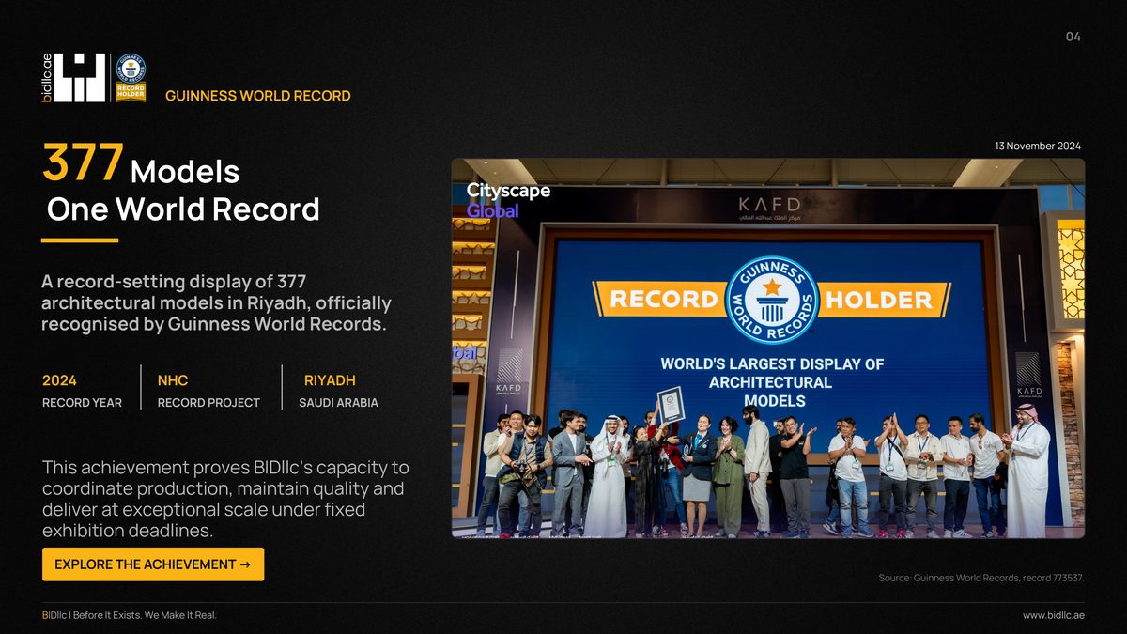Viewport: 1127px width, 634px height.
Task: Click the 'This achievement proves BIDllc's capacity' paragraph
Action: pos(225,500)
